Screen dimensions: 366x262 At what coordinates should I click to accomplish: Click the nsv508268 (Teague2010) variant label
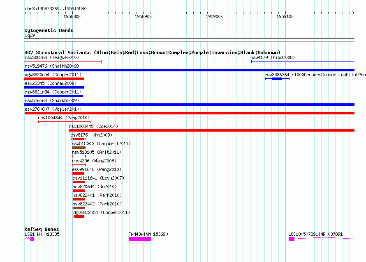[x=52, y=57]
